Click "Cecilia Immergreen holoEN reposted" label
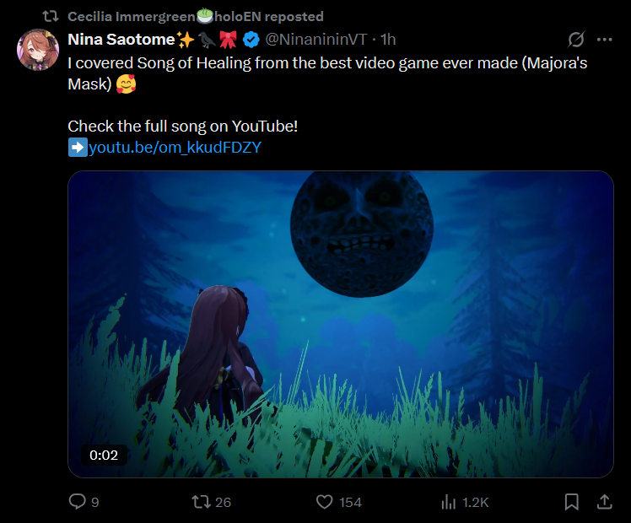Viewport: 631px width, 523px height. (194, 17)
